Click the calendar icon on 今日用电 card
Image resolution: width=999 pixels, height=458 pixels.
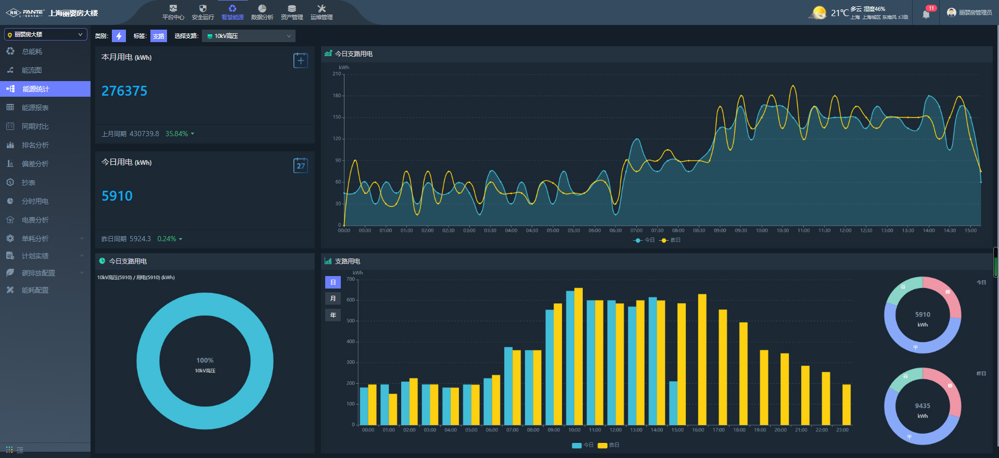click(300, 165)
